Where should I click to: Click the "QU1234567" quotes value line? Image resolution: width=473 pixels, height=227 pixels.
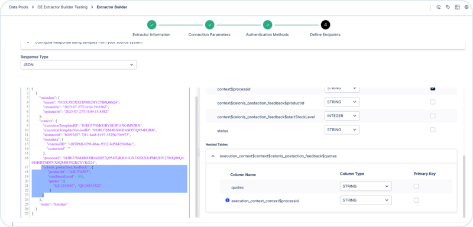[x=77, y=186]
